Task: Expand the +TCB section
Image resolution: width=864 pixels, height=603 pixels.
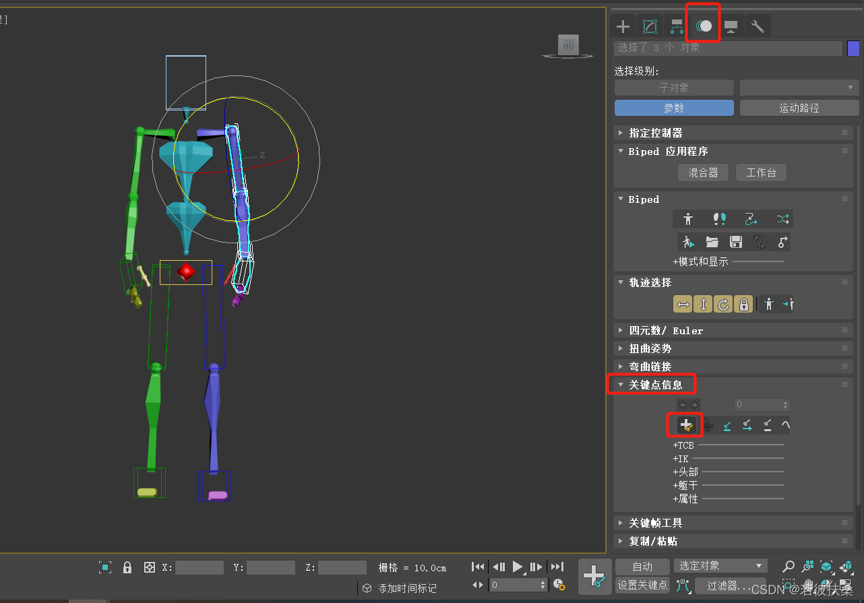Action: click(683, 445)
